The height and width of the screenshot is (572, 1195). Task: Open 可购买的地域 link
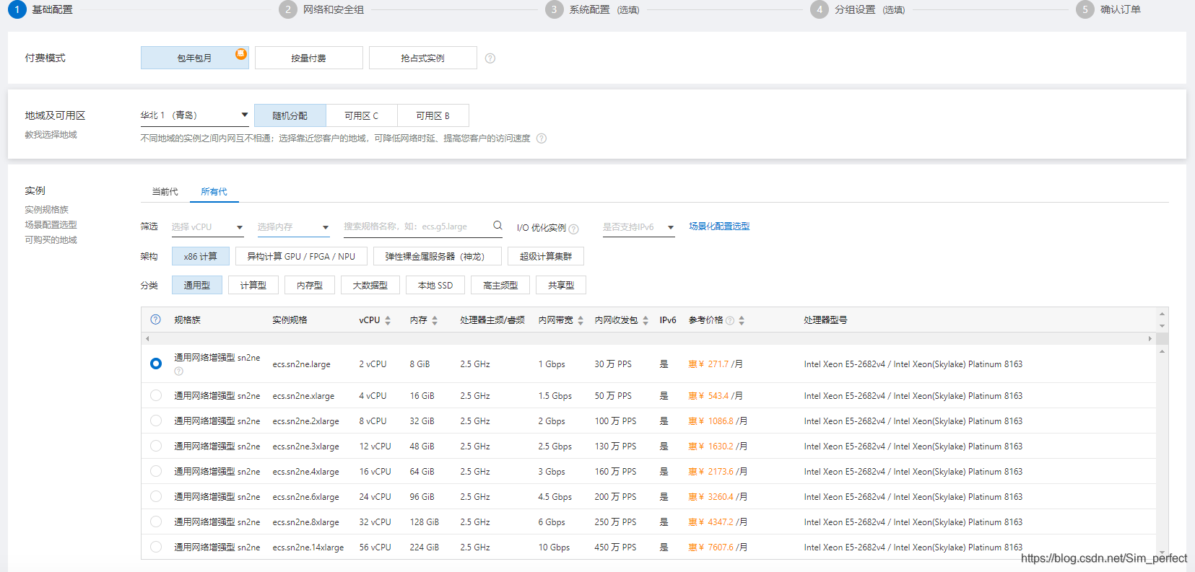point(51,240)
